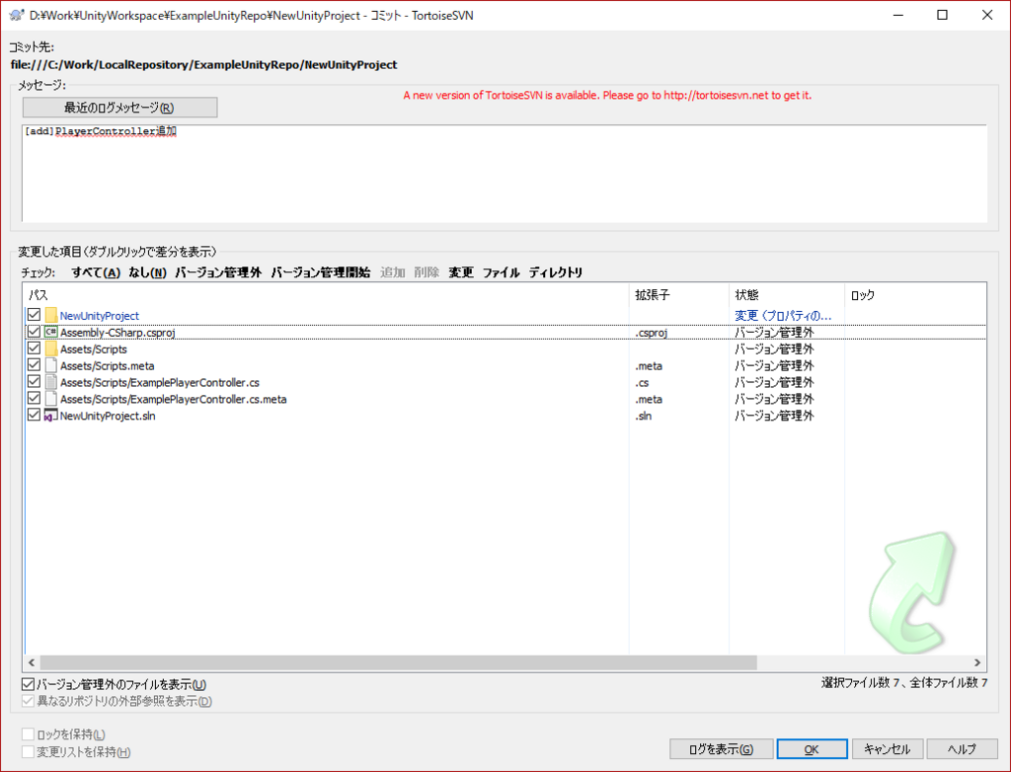The height and width of the screenshot is (772, 1011).
Task: Uncheck the Assets/Scripts.meta checkbox
Action: tap(35, 365)
